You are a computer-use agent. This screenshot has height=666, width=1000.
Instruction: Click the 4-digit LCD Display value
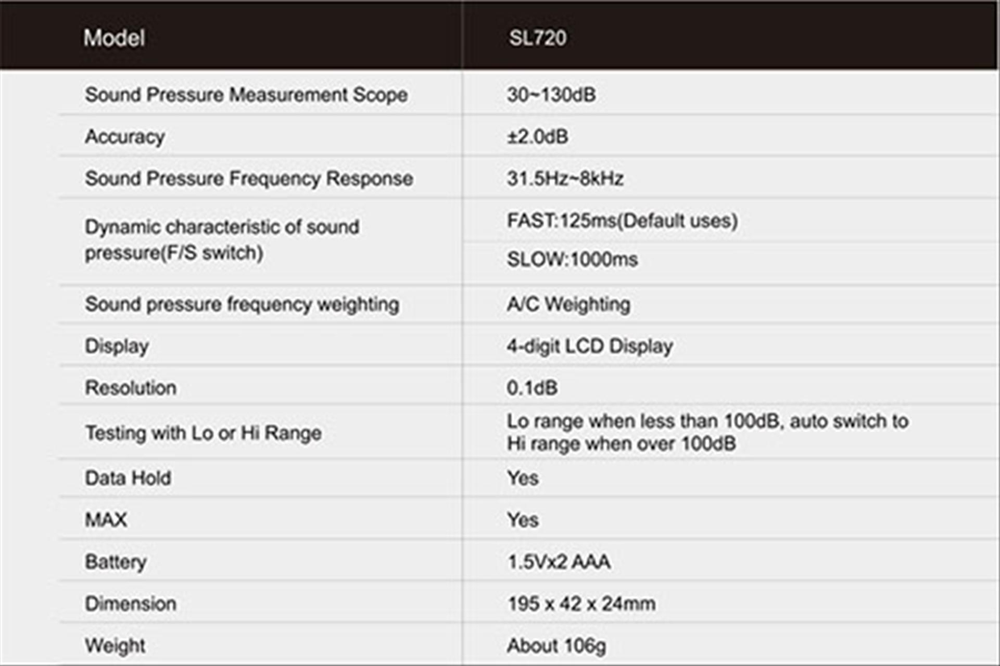(x=590, y=346)
